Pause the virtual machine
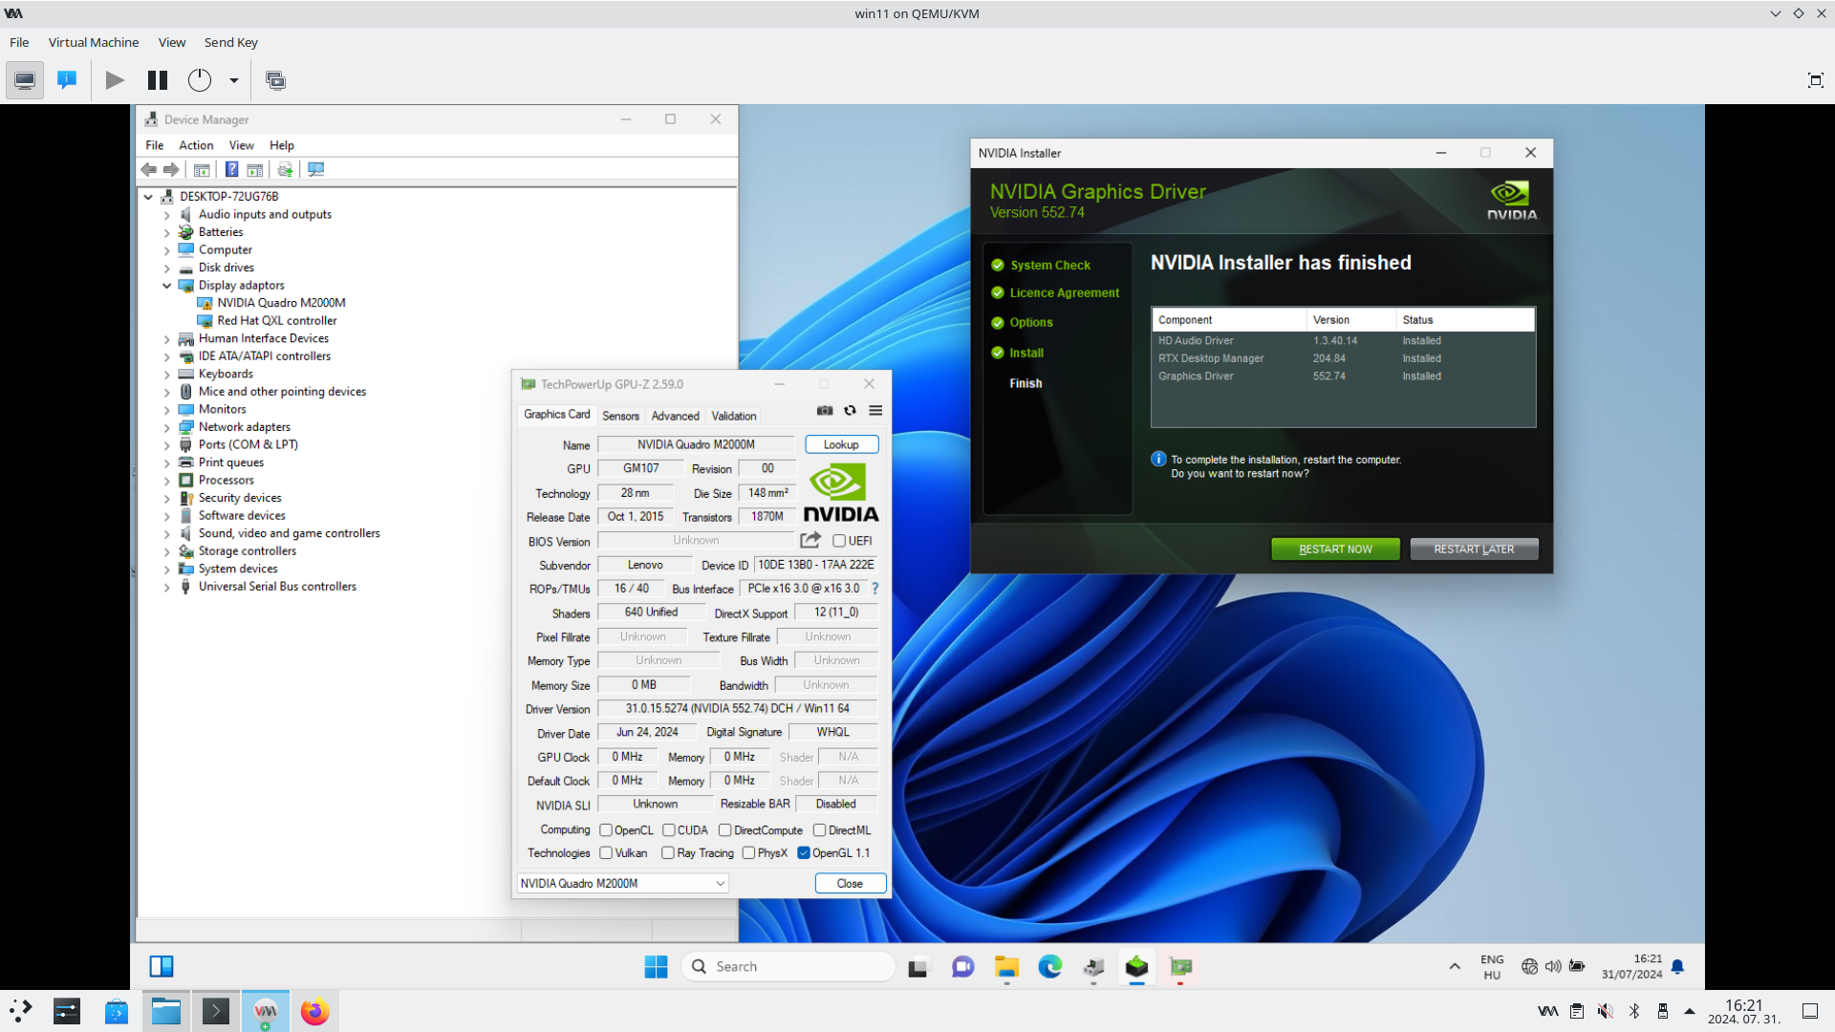This screenshot has width=1835, height=1032. tap(158, 80)
